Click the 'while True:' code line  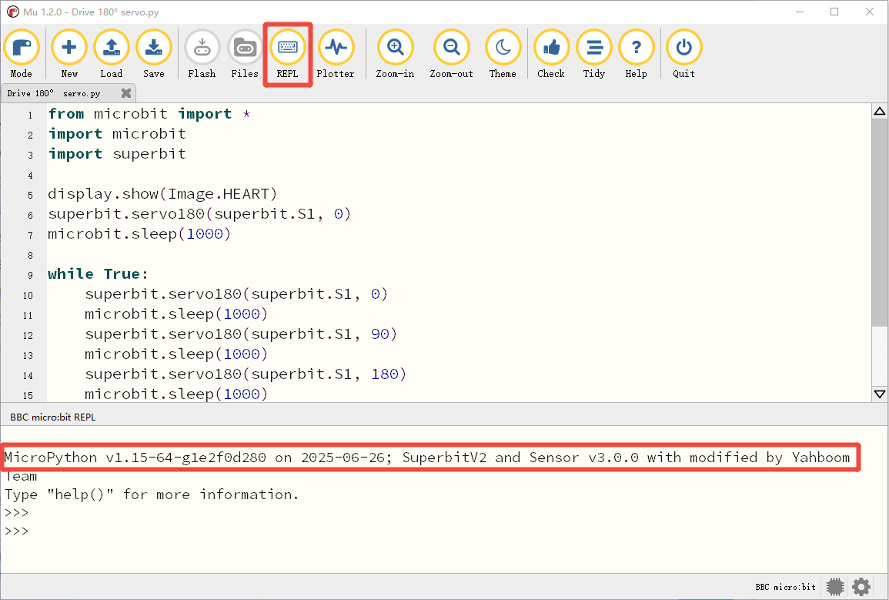(98, 274)
